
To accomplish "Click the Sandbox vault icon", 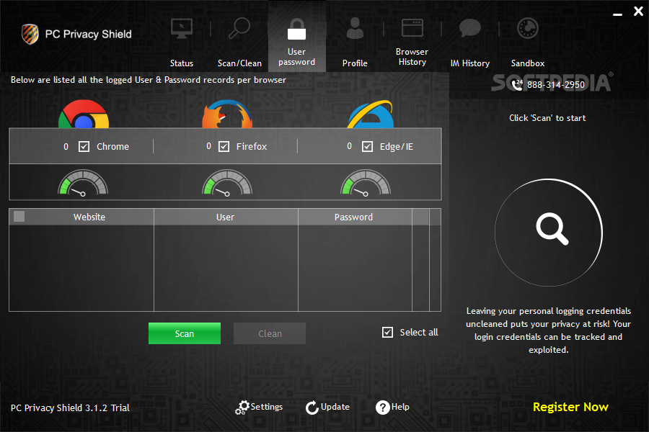I will point(528,29).
